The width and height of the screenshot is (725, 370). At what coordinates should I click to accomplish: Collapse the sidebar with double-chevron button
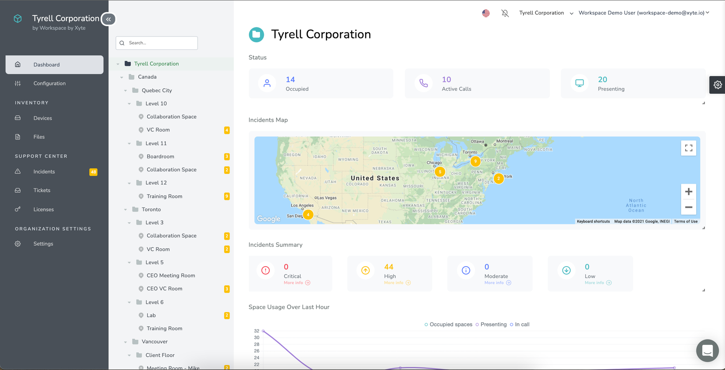click(x=108, y=19)
